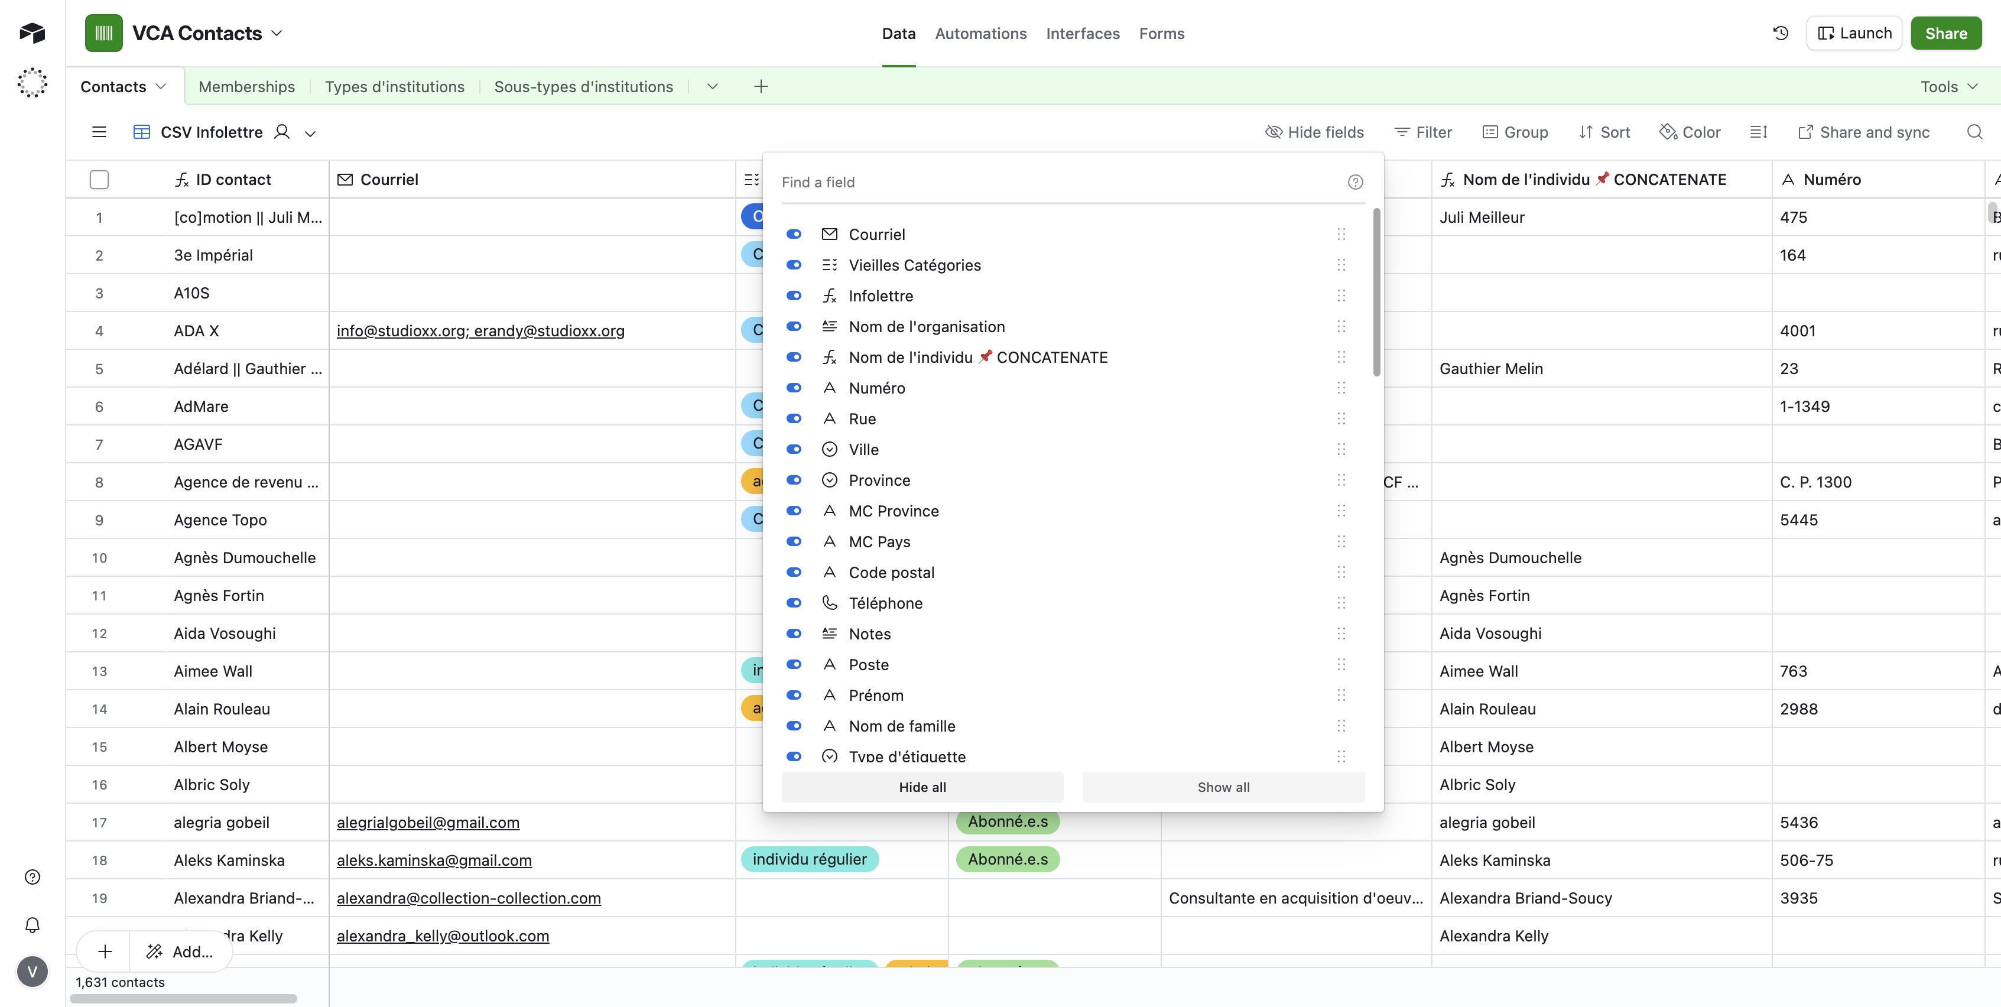This screenshot has width=2001, height=1007.
Task: Expand the Tools dropdown menu
Action: [1948, 86]
